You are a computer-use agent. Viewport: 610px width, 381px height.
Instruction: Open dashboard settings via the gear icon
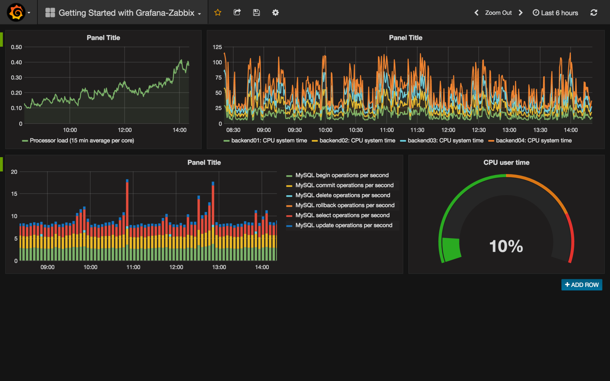pyautogui.click(x=275, y=12)
